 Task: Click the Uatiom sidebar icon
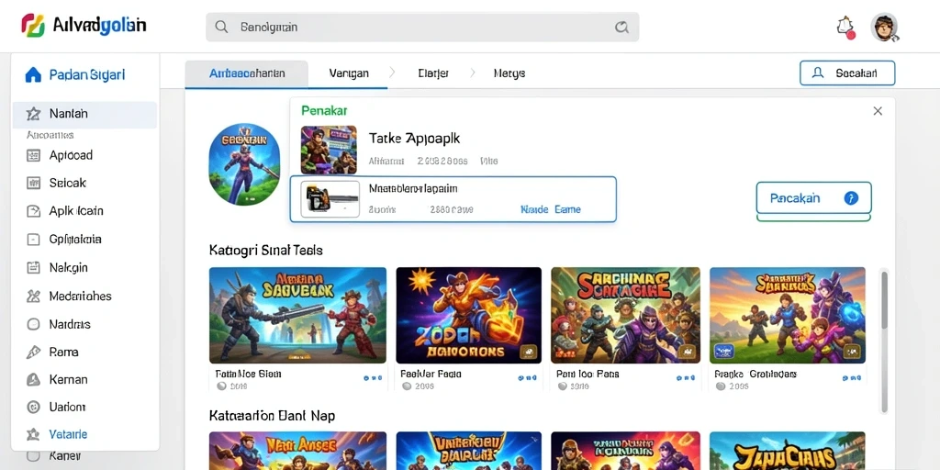point(34,407)
